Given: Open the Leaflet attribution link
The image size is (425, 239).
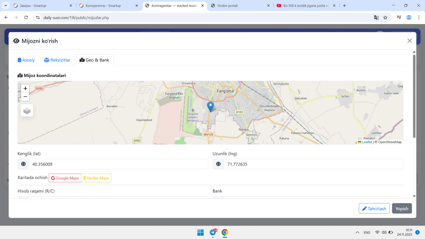Looking at the screenshot, I should (367, 142).
